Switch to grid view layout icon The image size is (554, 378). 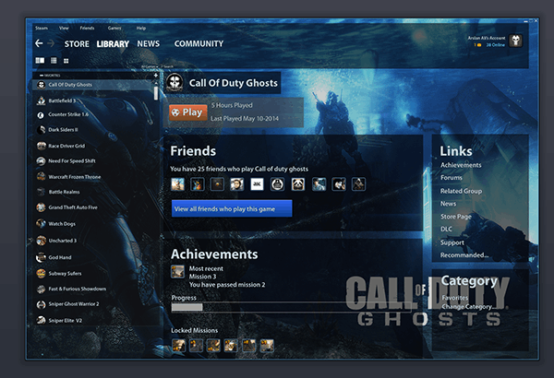(66, 61)
